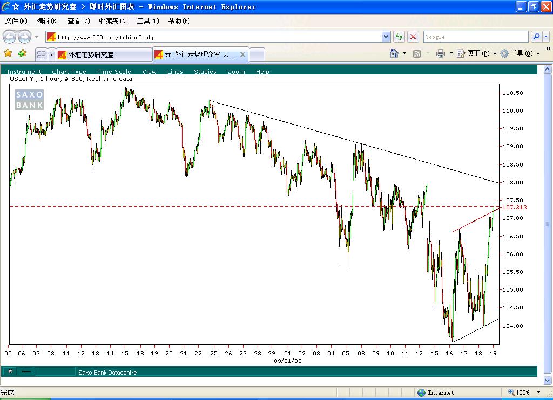The image size is (553, 400).
Task: Open the recent pages dropdown beside the forward arrow
Action: (36, 37)
